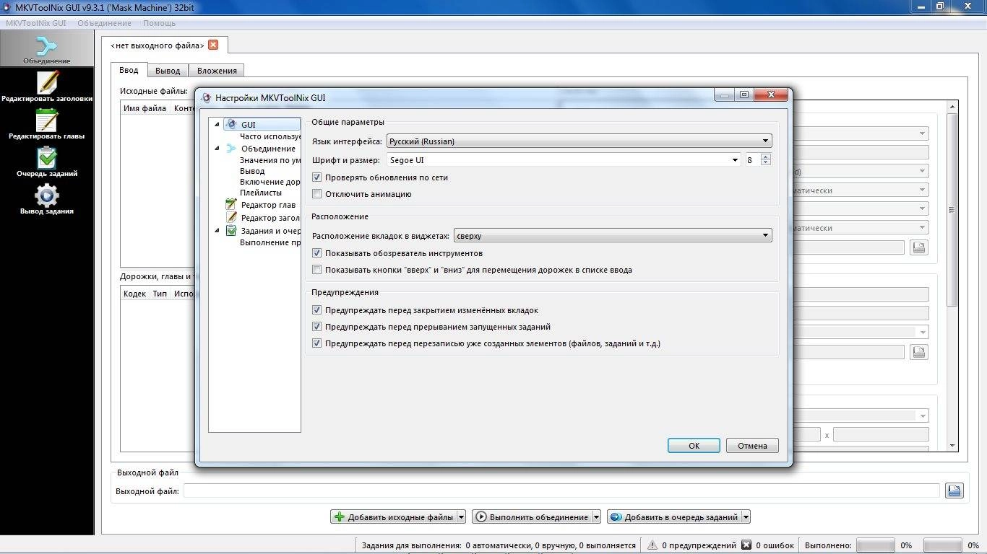Open the Объединение tool in sidebar
Viewport: 987px width, 554px height.
47,50
